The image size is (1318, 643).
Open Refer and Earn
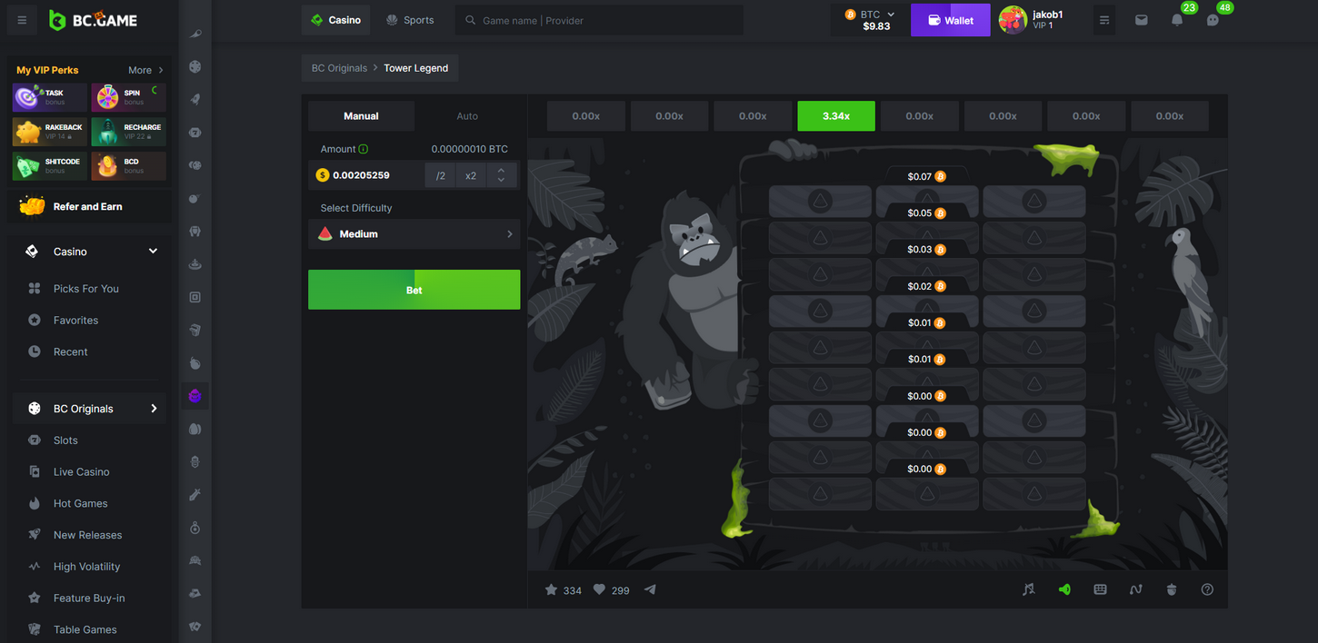(x=88, y=206)
